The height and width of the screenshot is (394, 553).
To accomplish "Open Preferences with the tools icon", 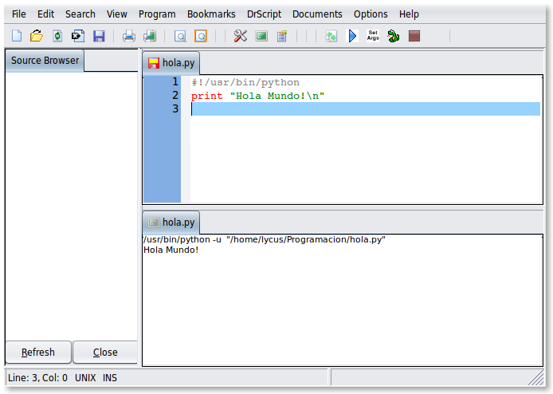I will (x=240, y=36).
